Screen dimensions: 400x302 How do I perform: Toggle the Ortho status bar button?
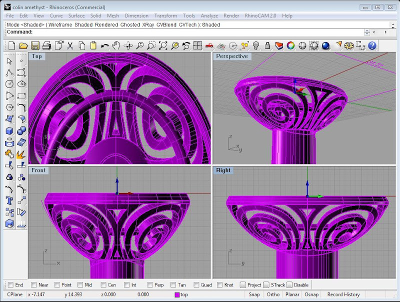[x=273, y=294]
